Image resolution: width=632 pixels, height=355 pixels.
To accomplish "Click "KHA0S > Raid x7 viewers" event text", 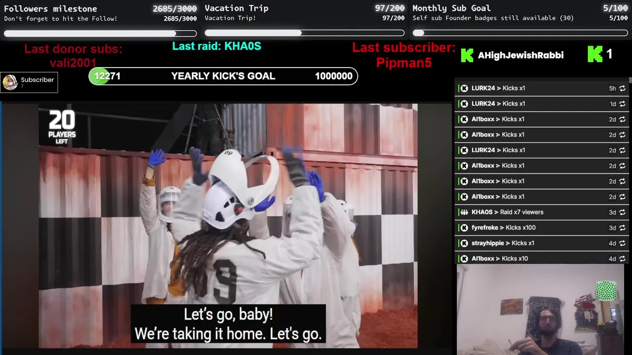I will coord(508,212).
